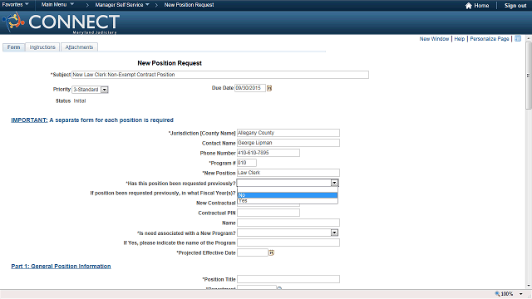532x299 pixels.
Task: Click 'Part 1: General Position Information' heading link
Action: (x=61, y=266)
